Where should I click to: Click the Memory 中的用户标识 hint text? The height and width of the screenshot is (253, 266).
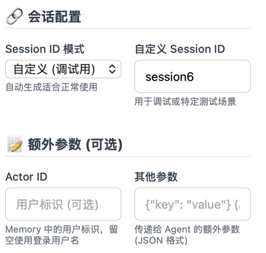click(x=61, y=229)
